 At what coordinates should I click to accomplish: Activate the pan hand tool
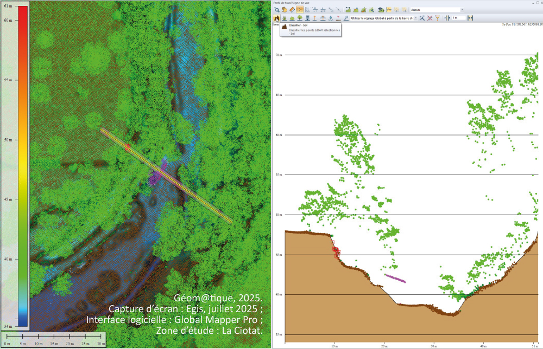(x=284, y=9)
